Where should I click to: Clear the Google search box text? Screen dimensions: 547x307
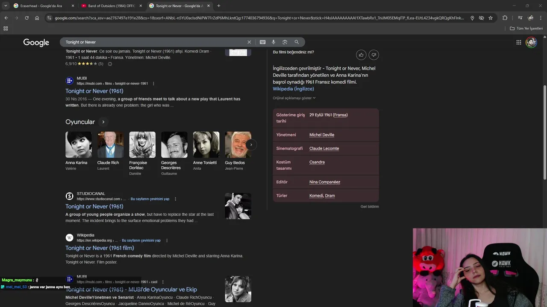249,42
